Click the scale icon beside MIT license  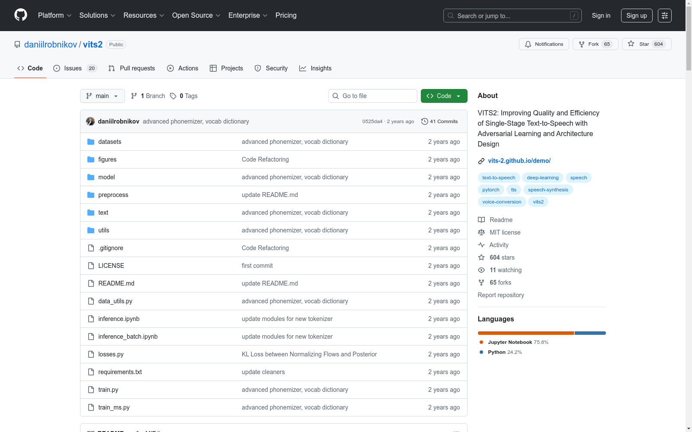(x=481, y=232)
